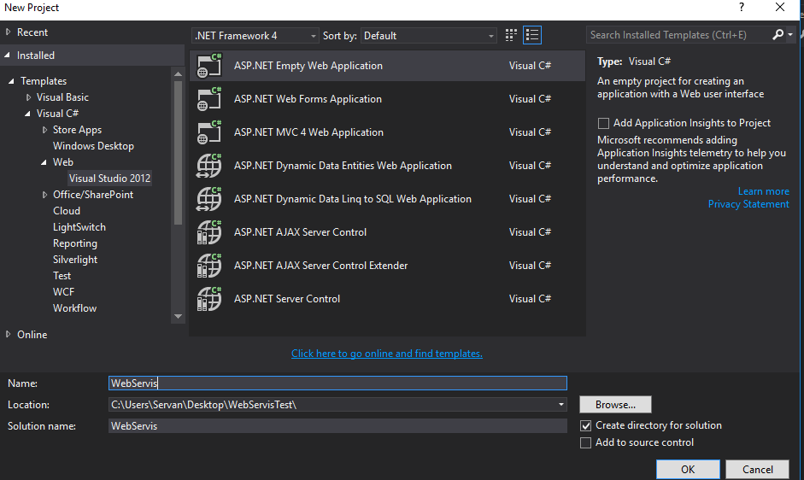Open the Silverlight template category
This screenshot has height=480, width=804.
pyautogui.click(x=75, y=260)
